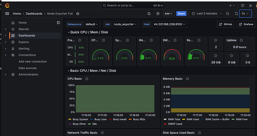Open the Datasource default dropdown
257x136 pixels.
pyautogui.click(x=92, y=24)
